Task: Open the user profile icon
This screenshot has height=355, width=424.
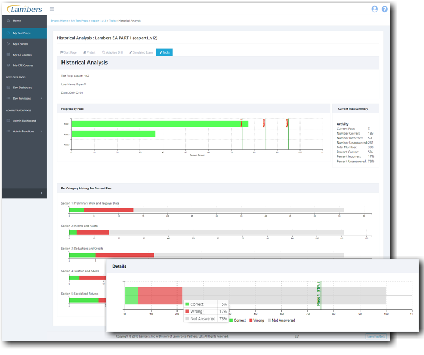Action: coord(374,9)
